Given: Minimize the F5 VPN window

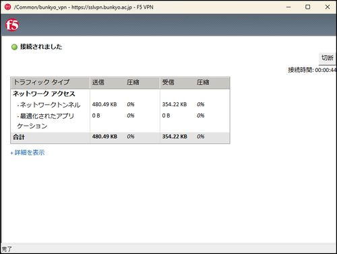Looking at the screenshot, I should tap(288, 7).
